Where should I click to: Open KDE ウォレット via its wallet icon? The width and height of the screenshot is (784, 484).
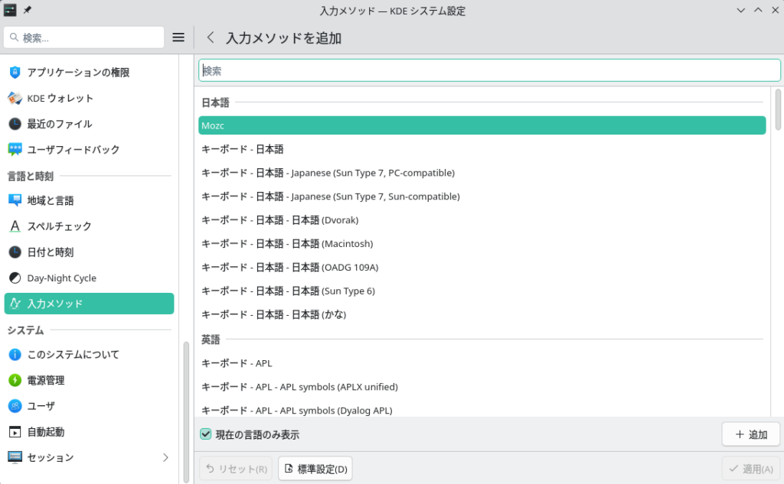coord(15,98)
